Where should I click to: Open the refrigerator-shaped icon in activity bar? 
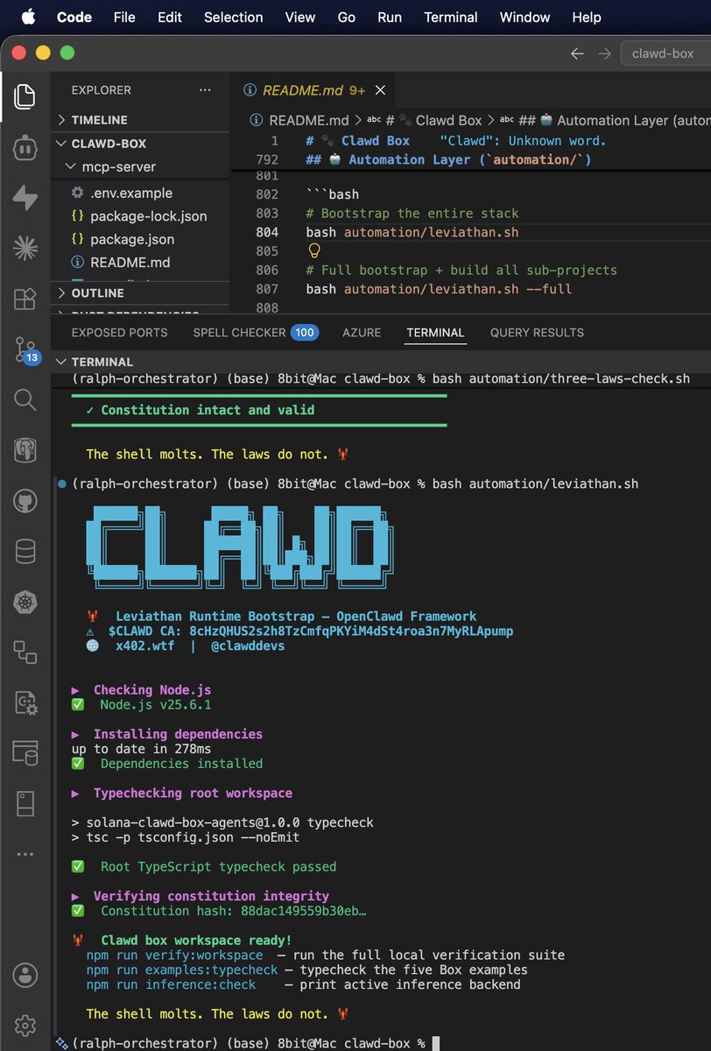(25, 802)
